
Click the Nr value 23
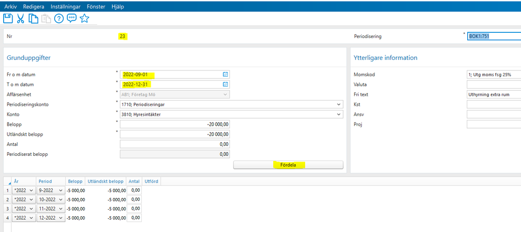pos(123,36)
